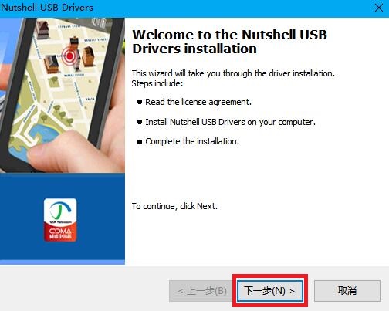Viewport: 389px width, 311px height.
Task: Click the Complete the installation step text
Action: click(192, 141)
